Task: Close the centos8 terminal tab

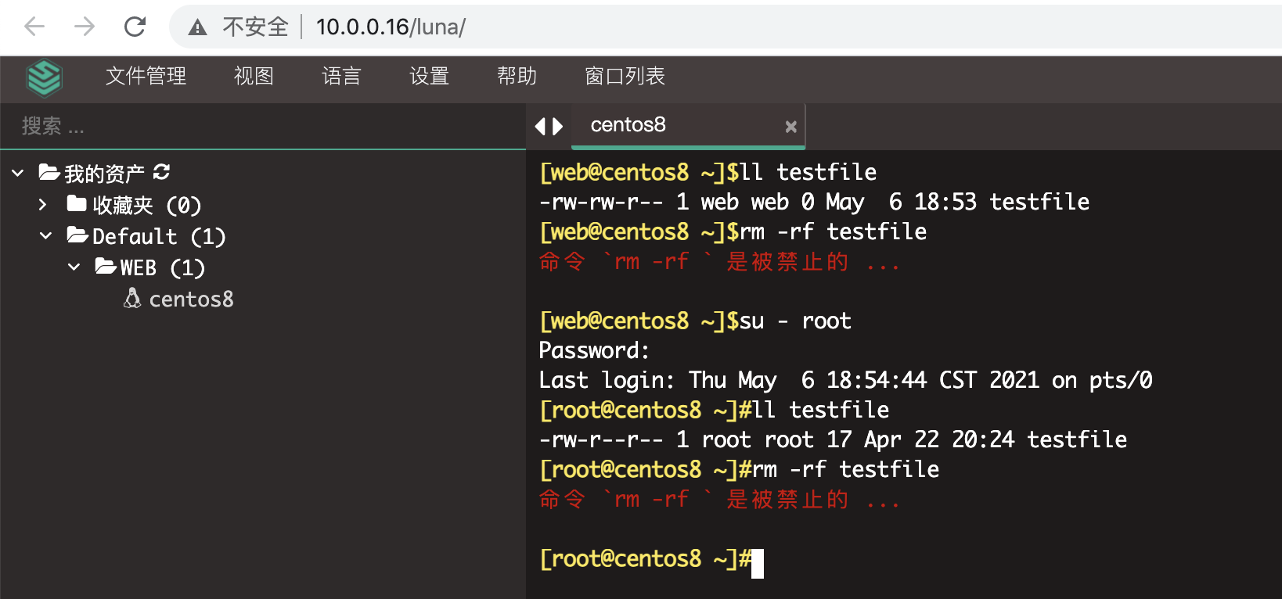Action: click(791, 127)
